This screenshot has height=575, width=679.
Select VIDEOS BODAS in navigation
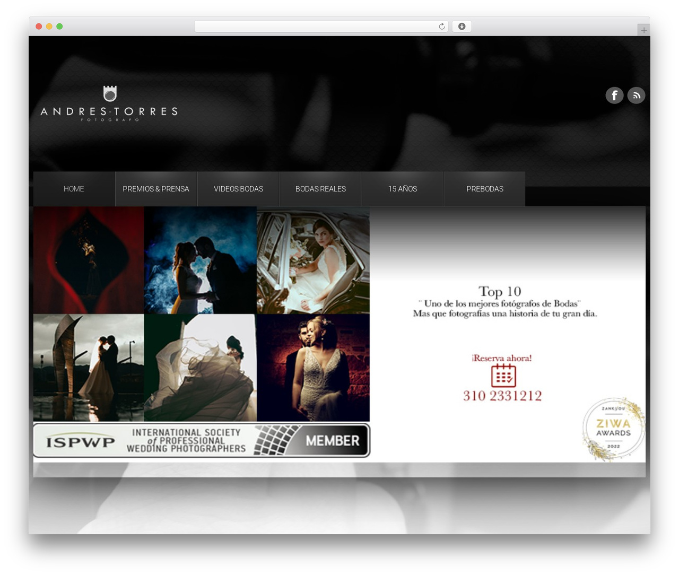[x=238, y=189]
